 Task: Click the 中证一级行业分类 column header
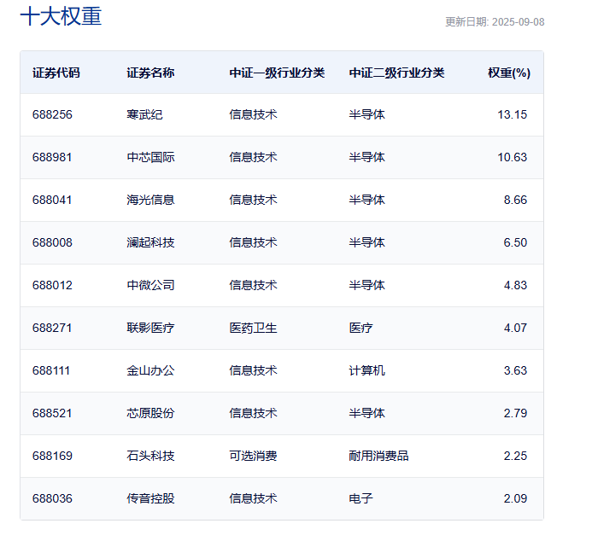(x=277, y=73)
